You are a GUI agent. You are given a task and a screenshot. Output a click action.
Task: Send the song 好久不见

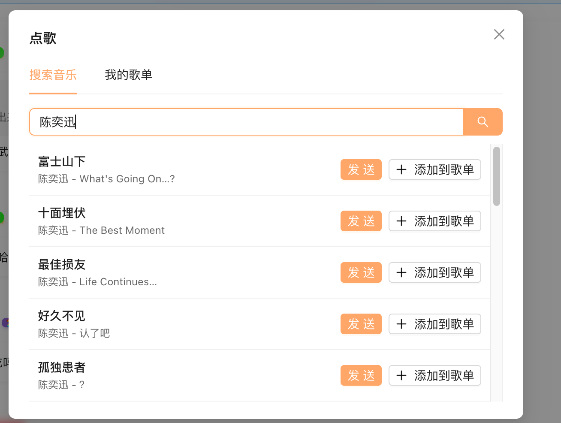point(361,324)
